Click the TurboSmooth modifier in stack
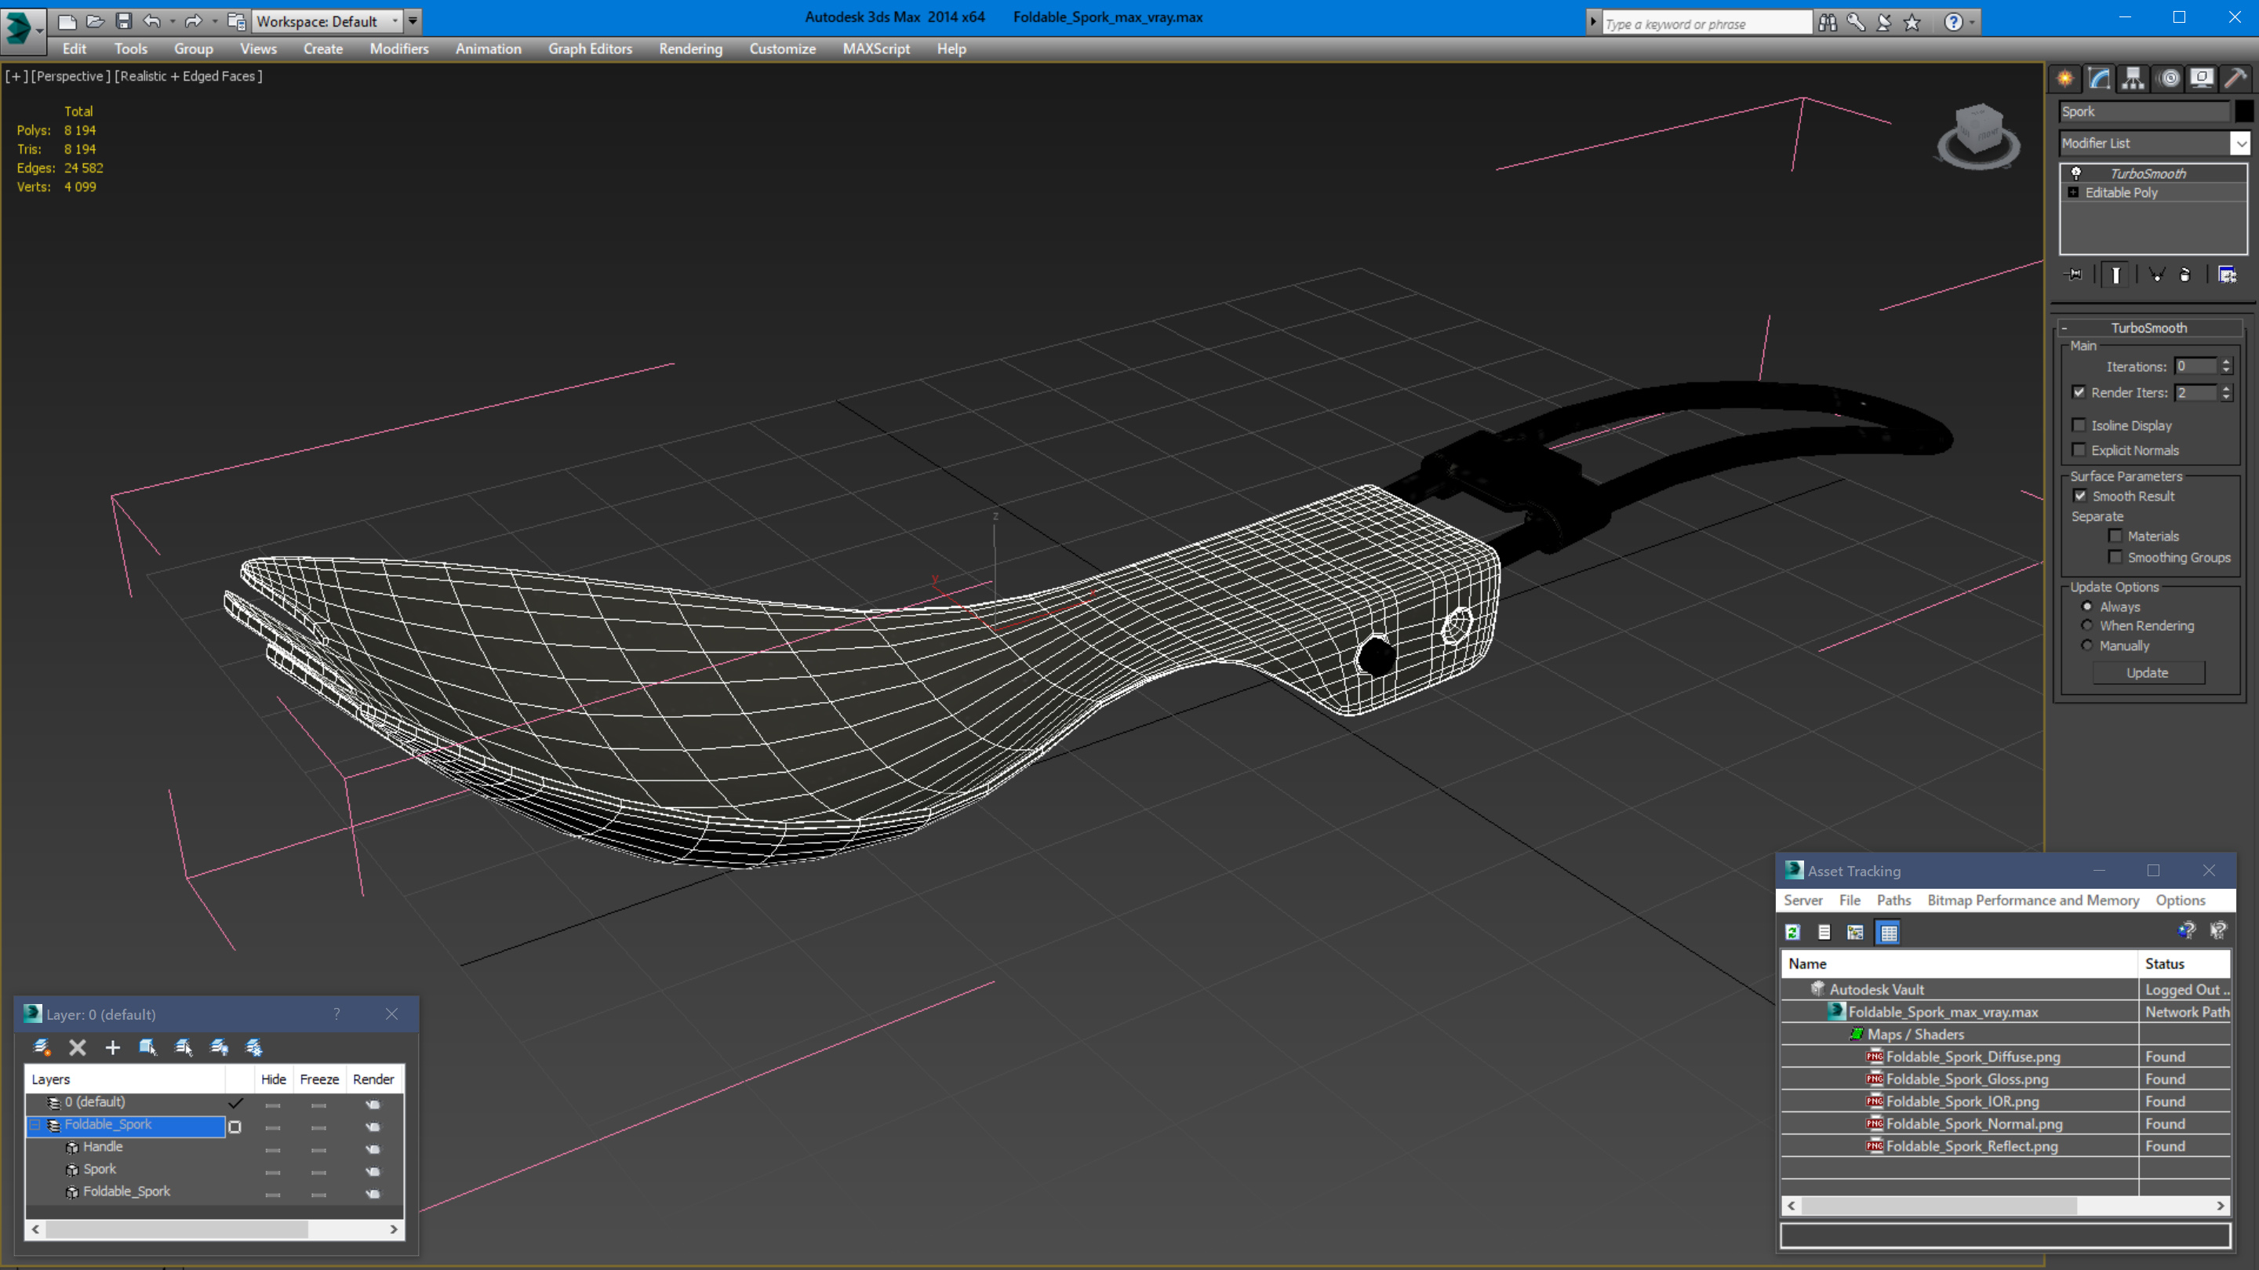2259x1270 pixels. click(x=2149, y=173)
